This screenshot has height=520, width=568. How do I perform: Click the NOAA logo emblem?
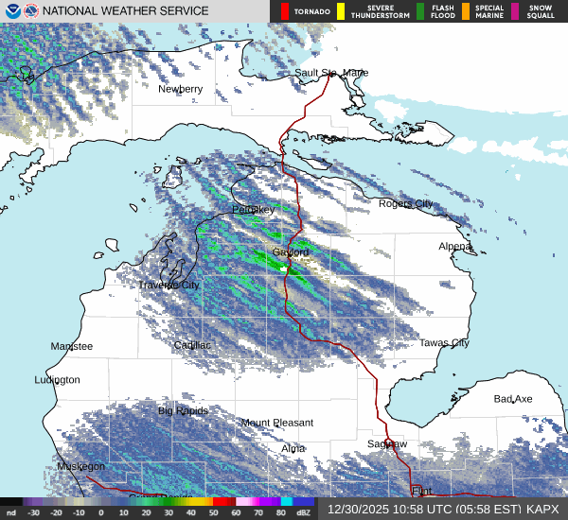(11, 11)
